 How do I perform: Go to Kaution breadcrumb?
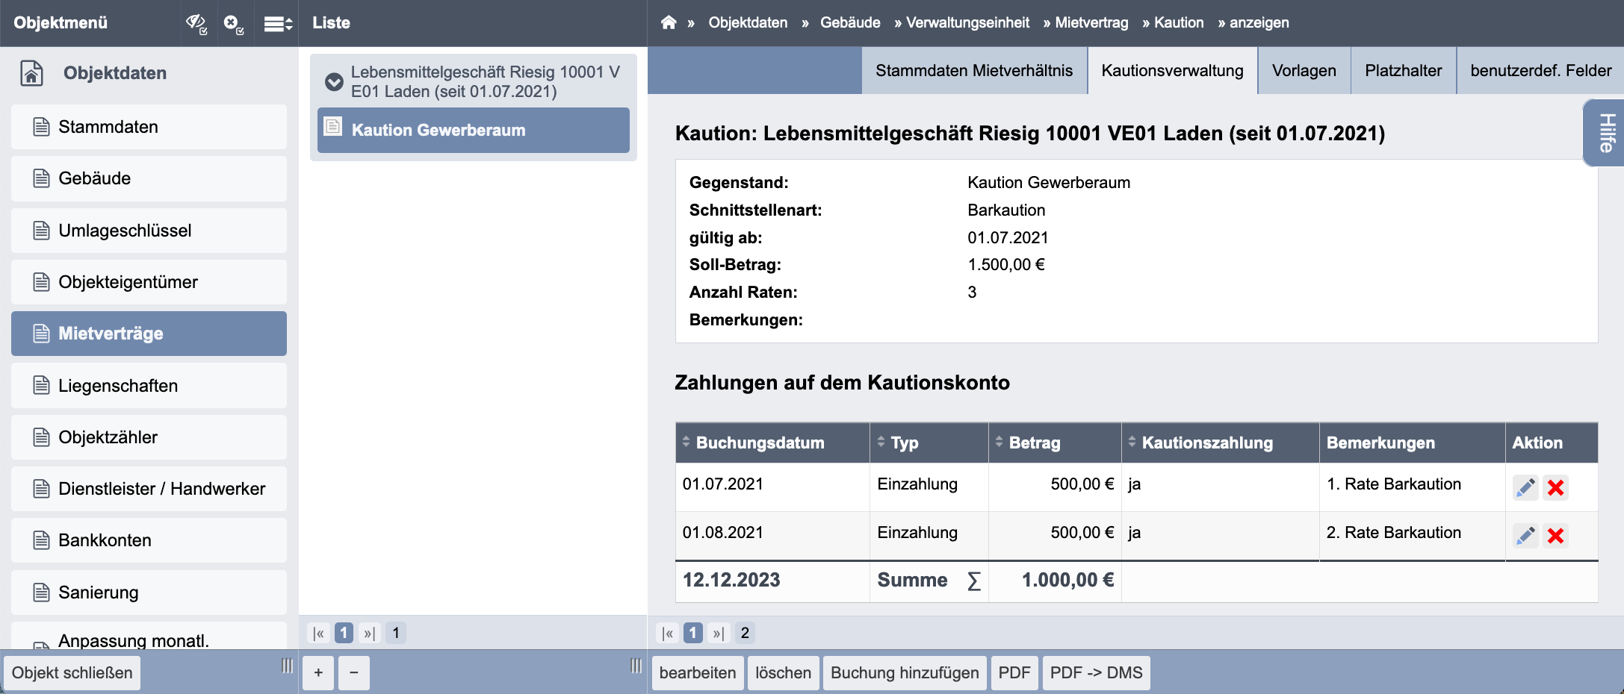[x=1179, y=22]
